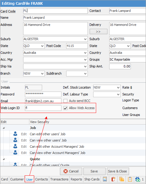Click the Contact field
Screen dimensions: 146x184
coord(128,11)
